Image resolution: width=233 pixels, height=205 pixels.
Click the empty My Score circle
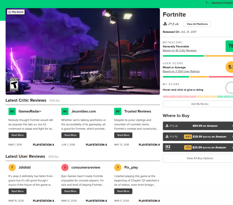[x=229, y=87]
